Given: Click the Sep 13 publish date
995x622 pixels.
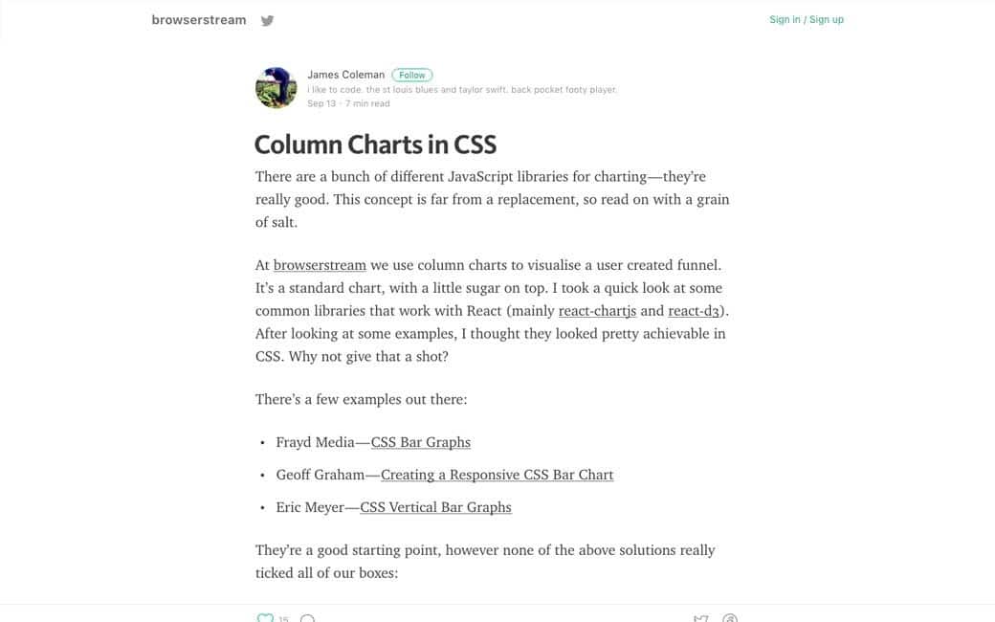Looking at the screenshot, I should pos(321,103).
